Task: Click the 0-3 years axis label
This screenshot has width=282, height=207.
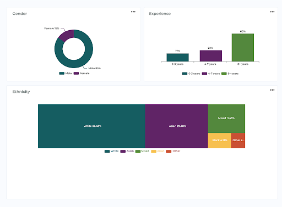Action: [x=177, y=64]
